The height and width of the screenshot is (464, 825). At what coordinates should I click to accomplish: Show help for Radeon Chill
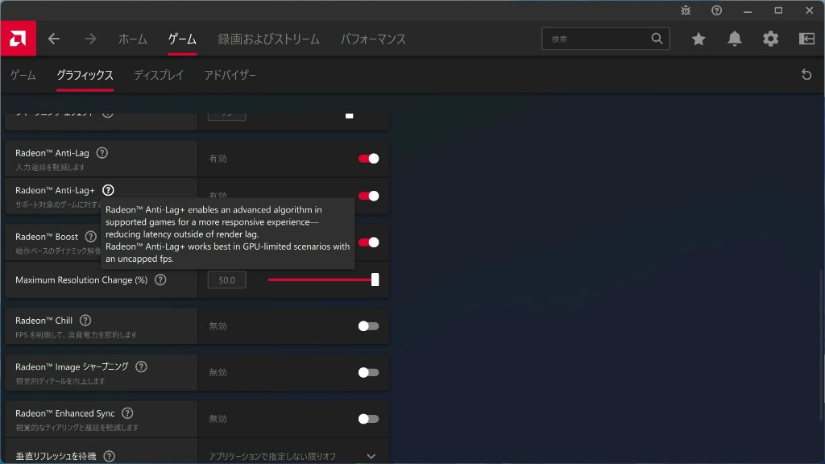tap(85, 321)
